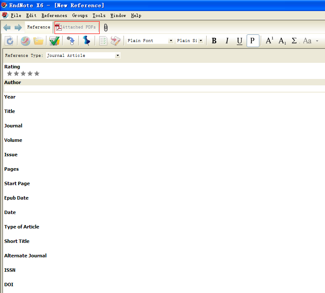Viewport: 325px width, 293px height.
Task: Set the rating to five stars
Action: click(37, 73)
